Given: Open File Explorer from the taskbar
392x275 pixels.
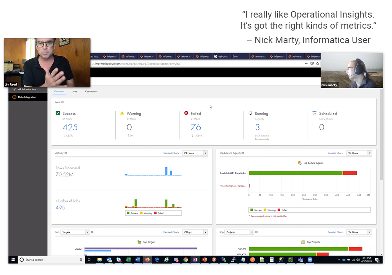Looking at the screenshot, I should tap(99, 259).
